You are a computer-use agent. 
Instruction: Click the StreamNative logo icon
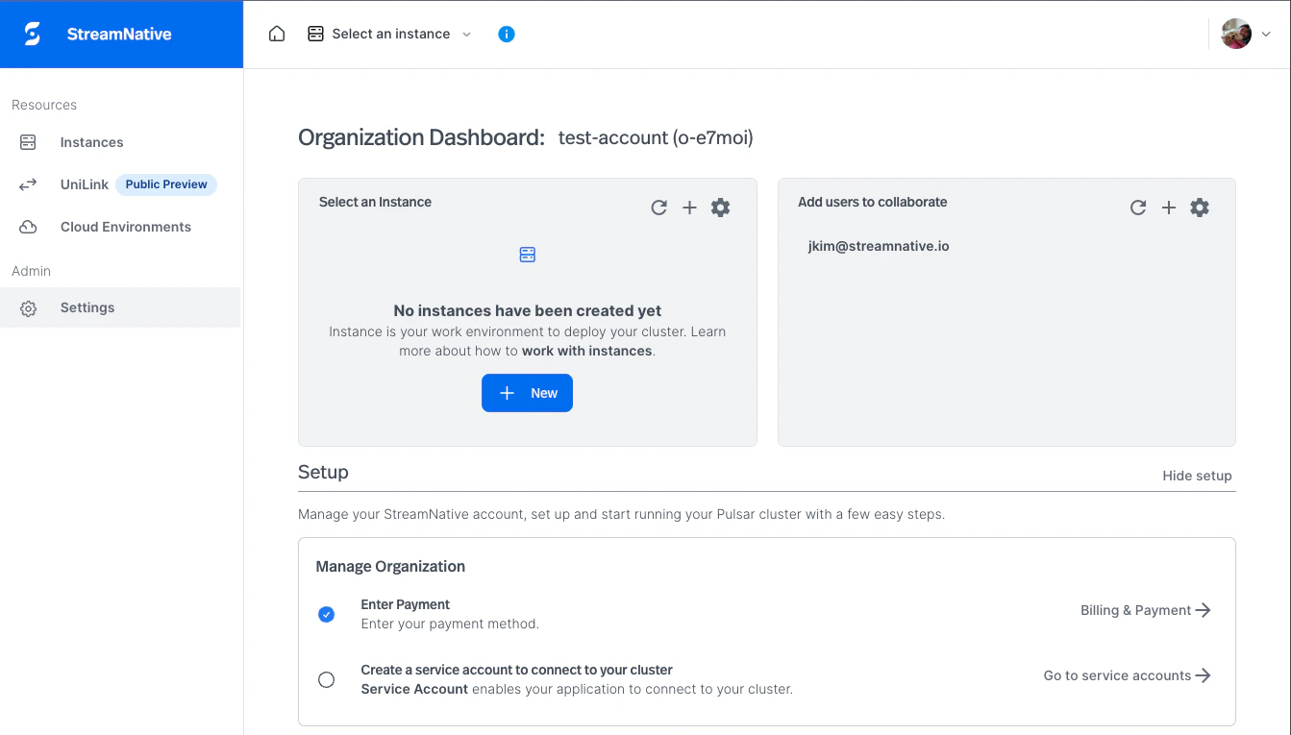[31, 33]
